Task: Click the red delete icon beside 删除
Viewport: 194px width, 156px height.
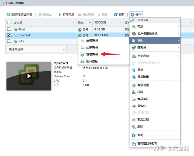Action: point(134,127)
